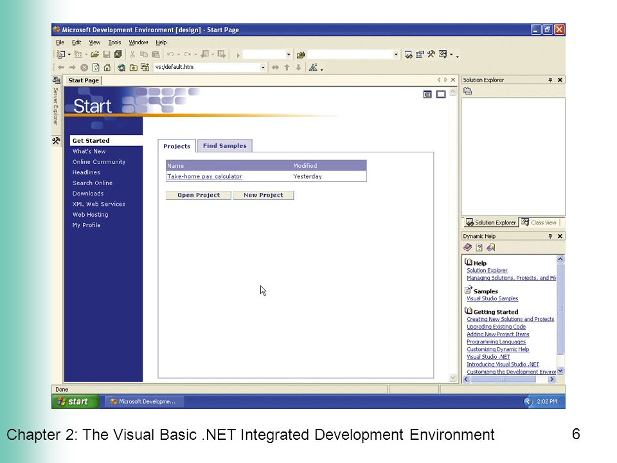617x463 pixels.
Task: Open the Tools menu
Action: tap(114, 42)
